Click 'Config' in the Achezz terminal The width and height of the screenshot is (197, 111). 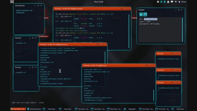tap(87, 79)
